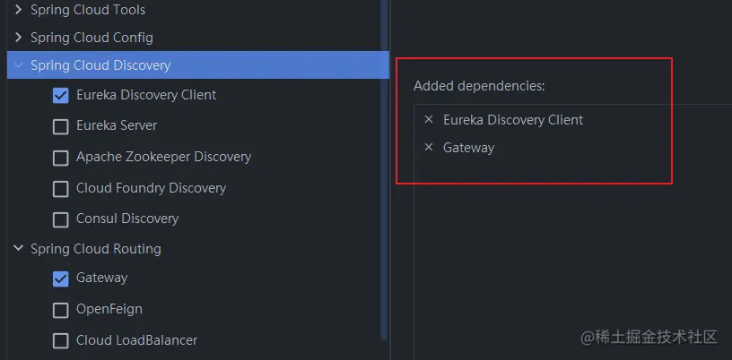732x360 pixels.
Task: Check the Apache Zookeeper Discovery box
Action: click(61, 158)
